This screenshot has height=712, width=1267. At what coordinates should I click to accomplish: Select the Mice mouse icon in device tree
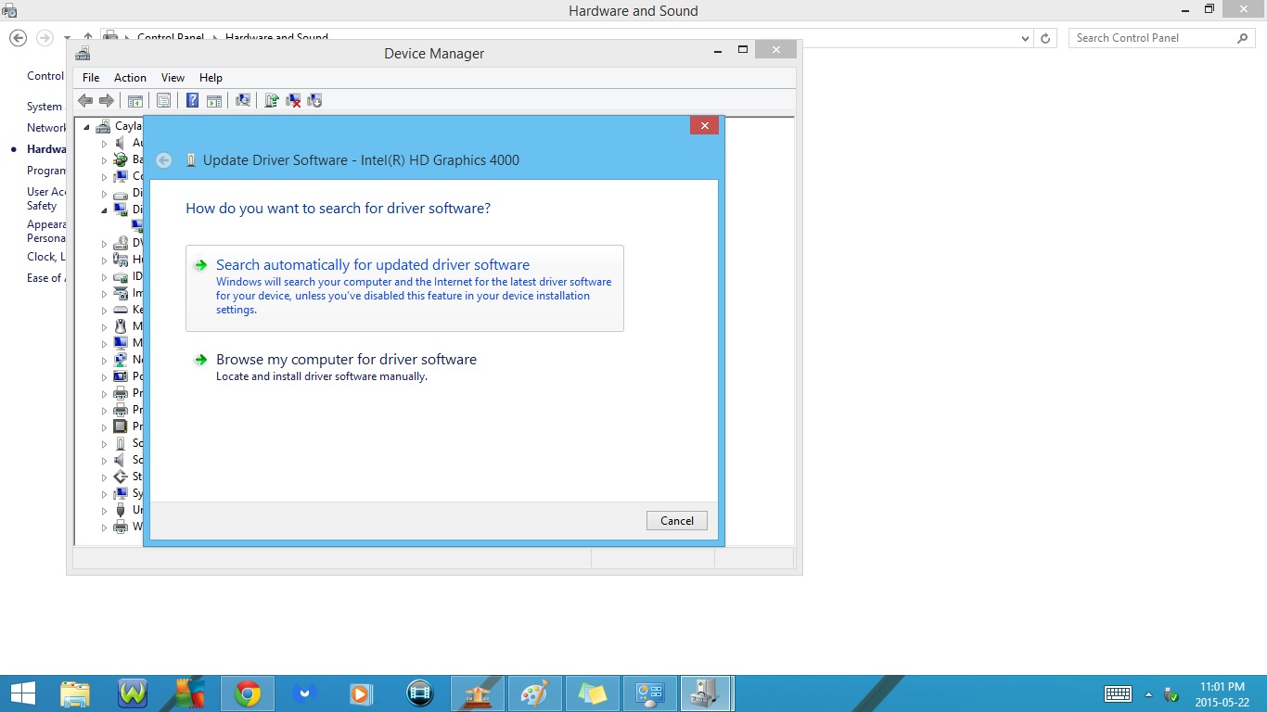[x=121, y=326]
